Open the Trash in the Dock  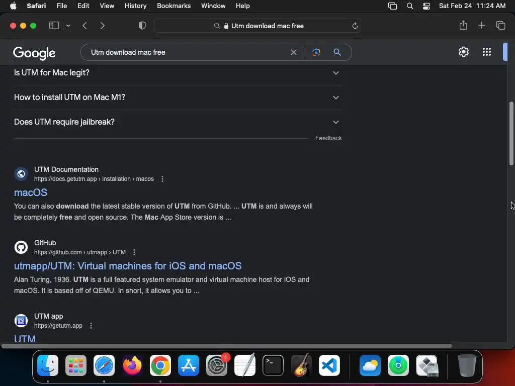point(467,365)
